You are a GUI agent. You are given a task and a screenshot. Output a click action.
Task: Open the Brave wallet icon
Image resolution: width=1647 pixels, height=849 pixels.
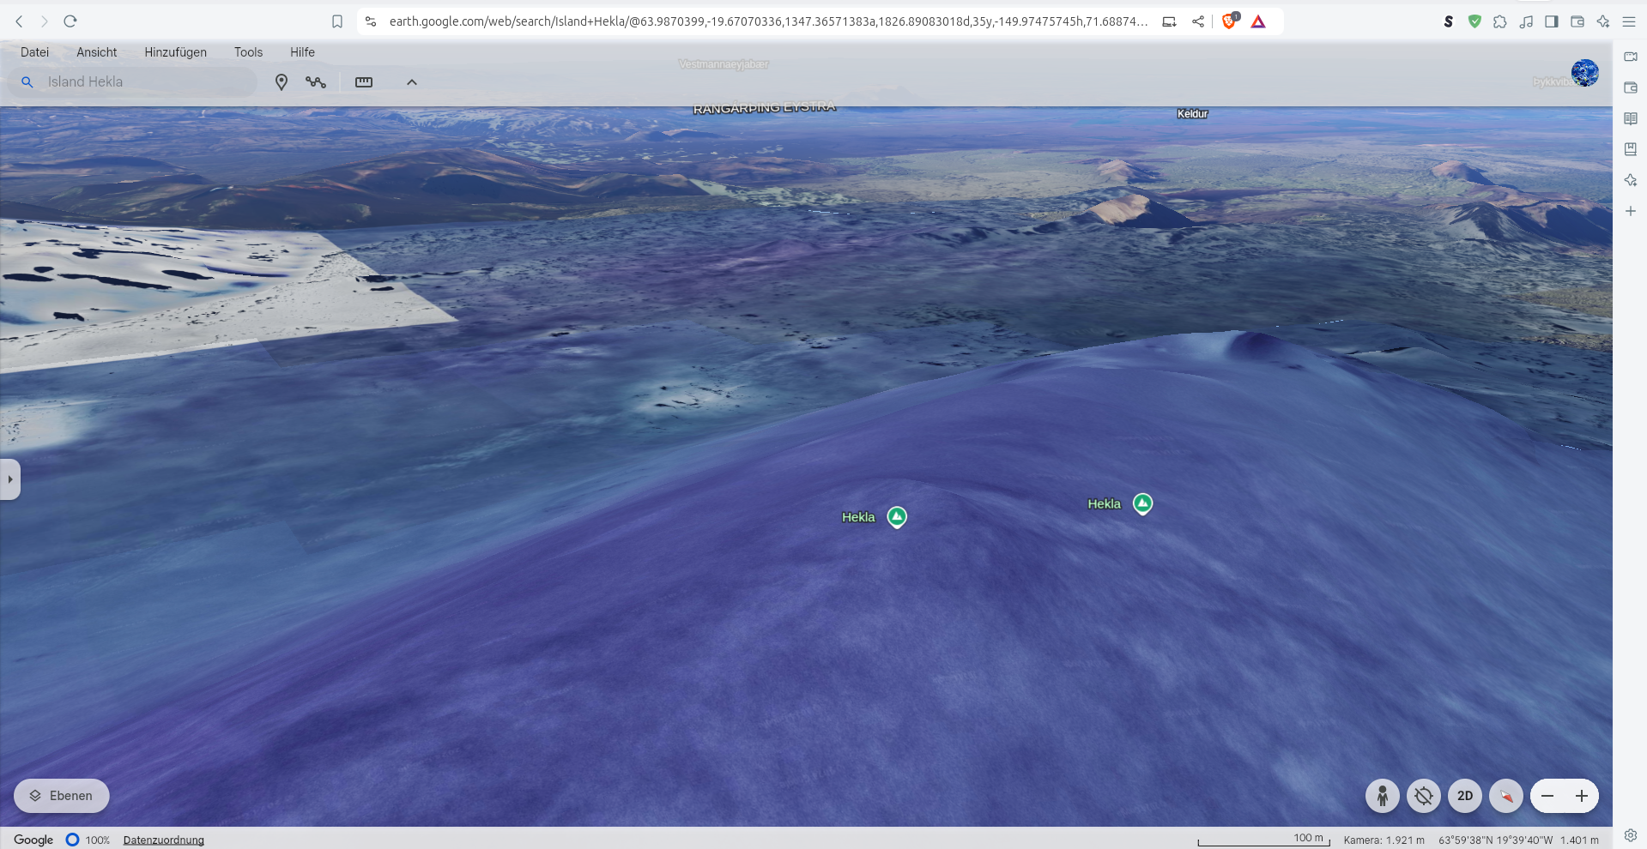tap(1577, 21)
